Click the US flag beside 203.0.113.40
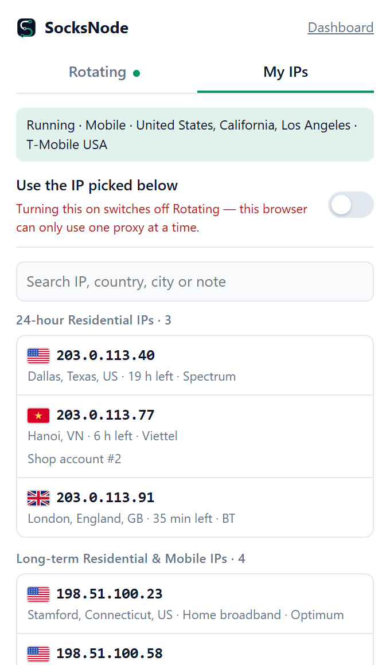 click(38, 356)
